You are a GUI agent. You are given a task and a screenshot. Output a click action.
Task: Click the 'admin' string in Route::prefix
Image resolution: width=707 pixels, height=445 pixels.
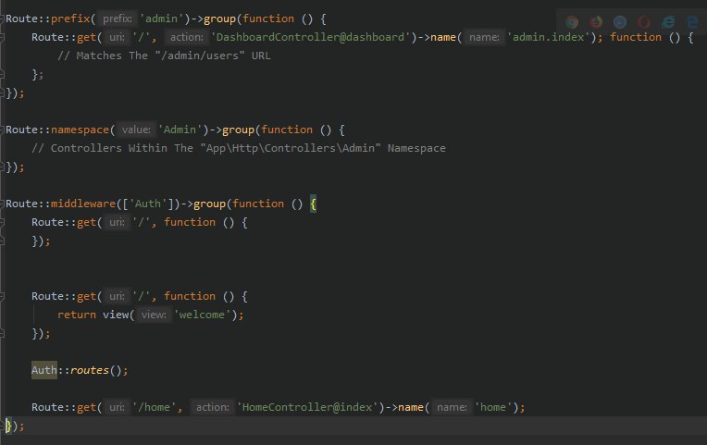click(x=161, y=19)
